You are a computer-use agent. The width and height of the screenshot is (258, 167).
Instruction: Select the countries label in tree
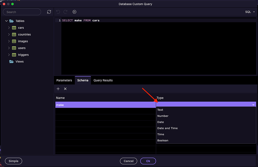(x=24, y=34)
